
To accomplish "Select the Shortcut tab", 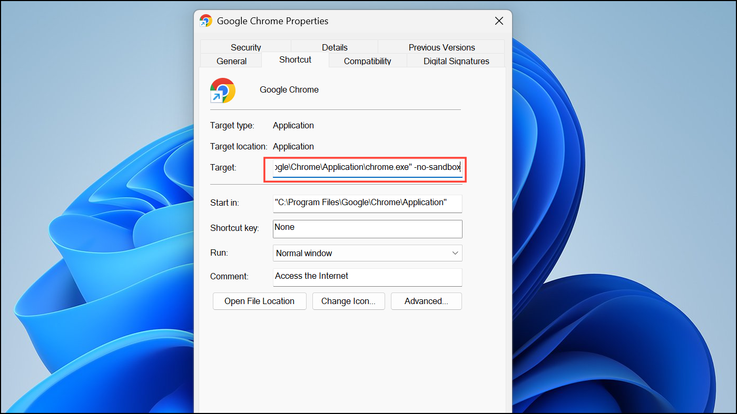I will pyautogui.click(x=295, y=59).
